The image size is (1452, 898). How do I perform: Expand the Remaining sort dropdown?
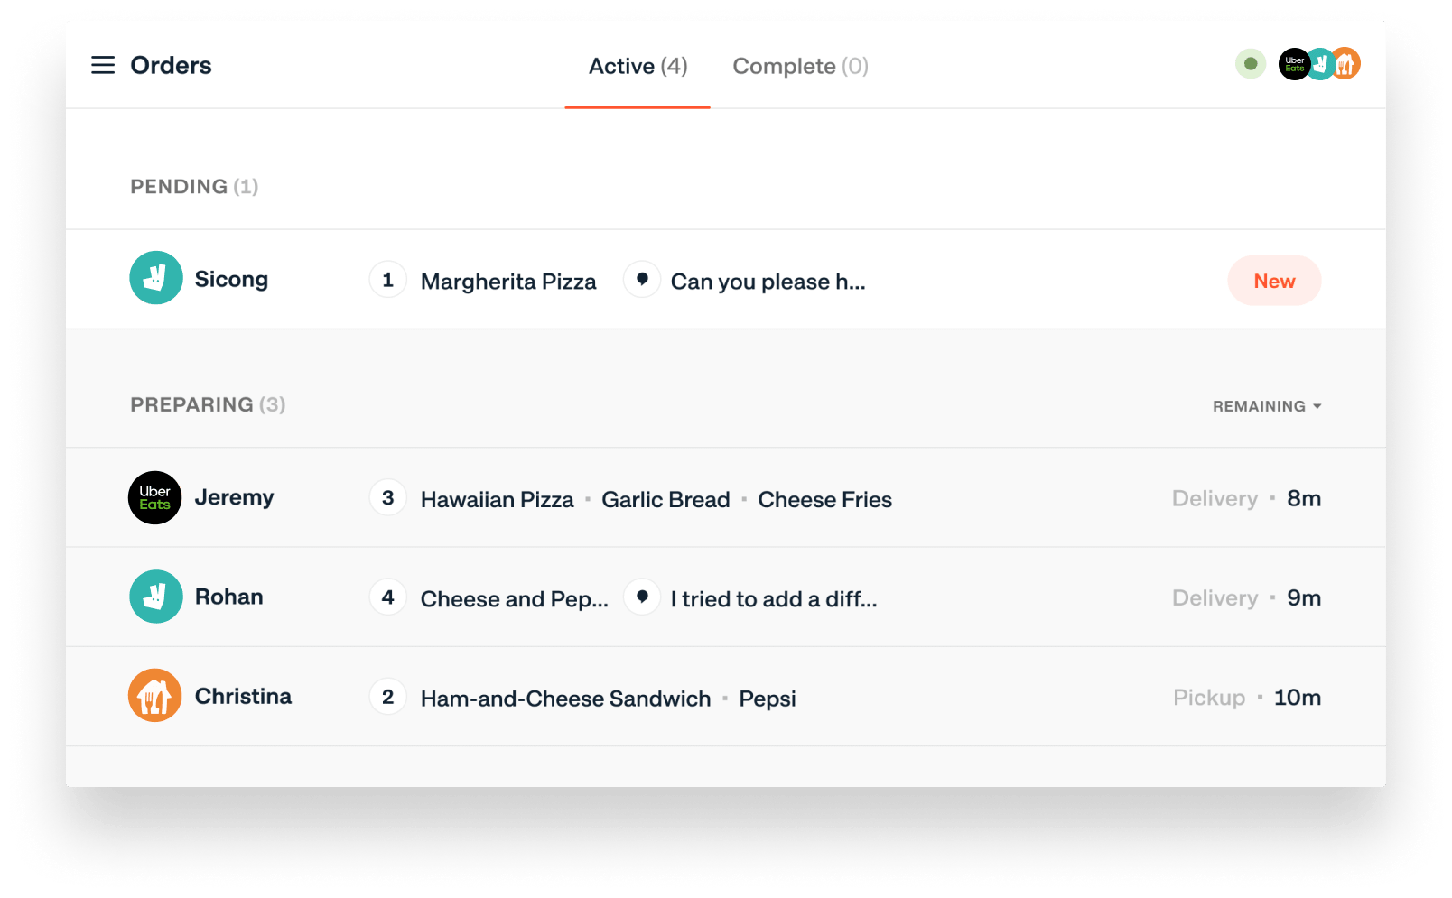tap(1266, 406)
